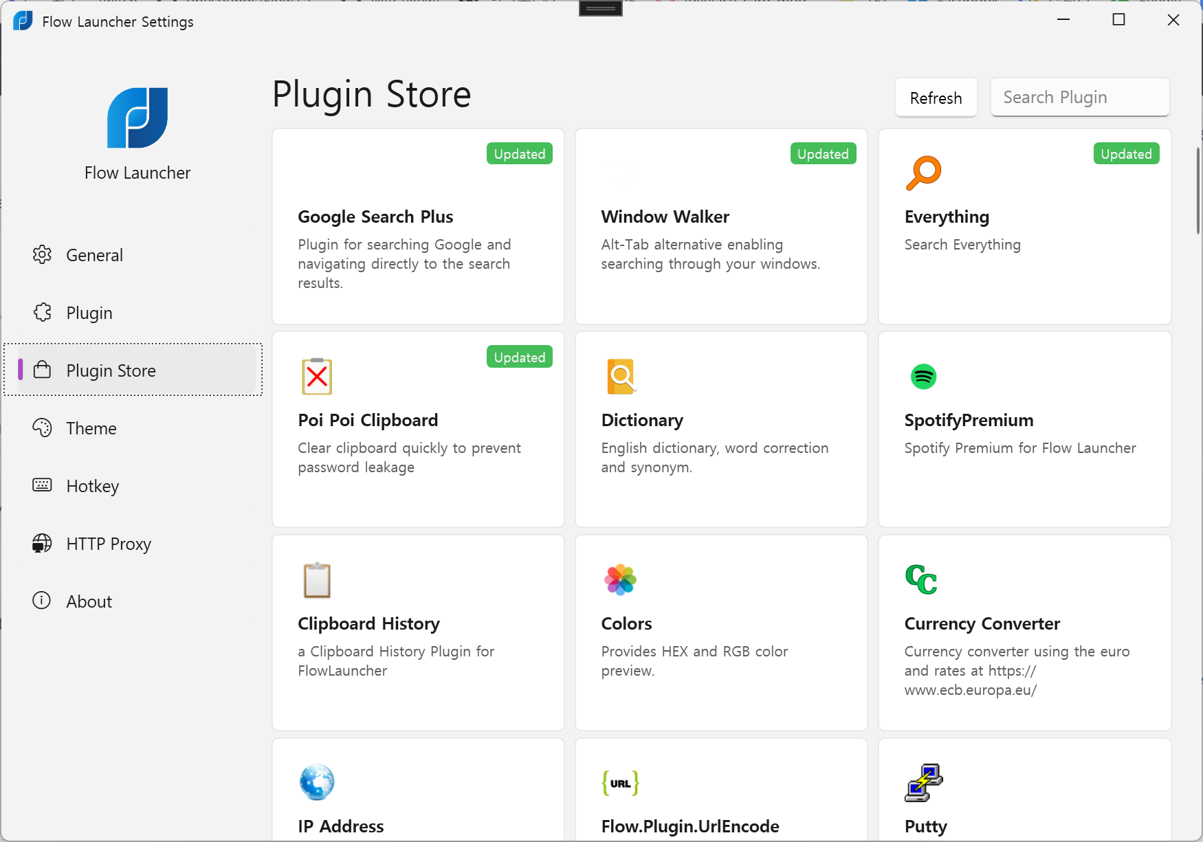
Task: Open the Window Walker plugin card
Action: tap(721, 226)
